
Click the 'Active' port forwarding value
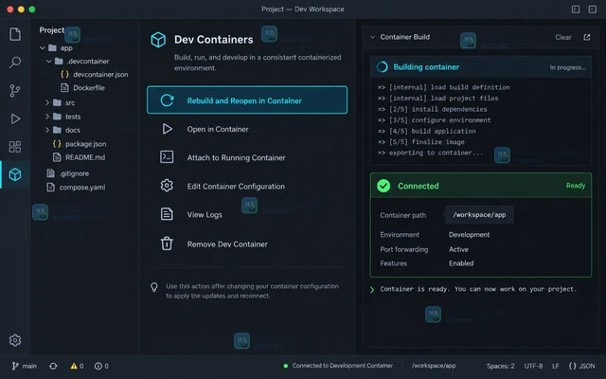point(458,249)
